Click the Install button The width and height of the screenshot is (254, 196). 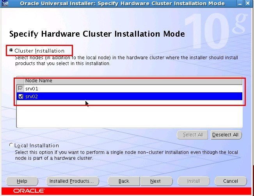pyautogui.click(x=194, y=181)
